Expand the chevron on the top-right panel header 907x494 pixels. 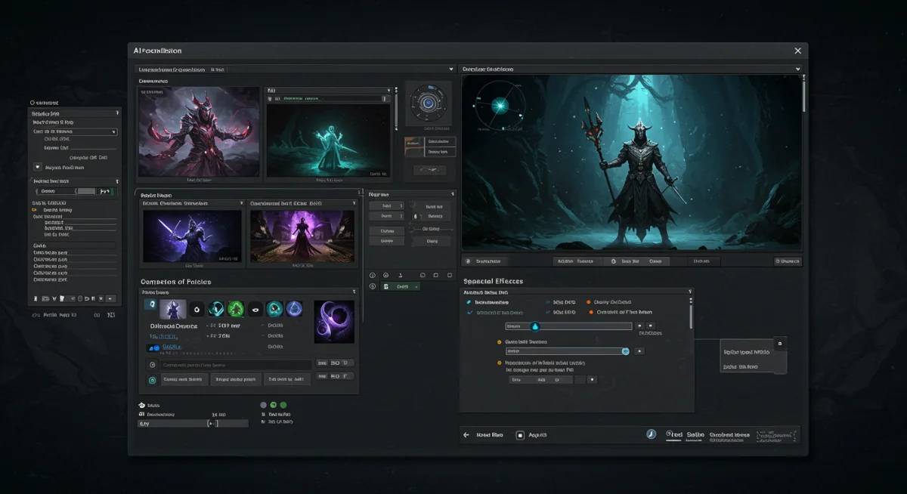[797, 68]
